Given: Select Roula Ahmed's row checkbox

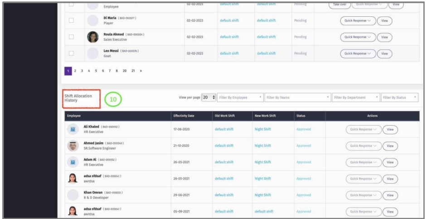Looking at the screenshot, I should coord(71,37).
